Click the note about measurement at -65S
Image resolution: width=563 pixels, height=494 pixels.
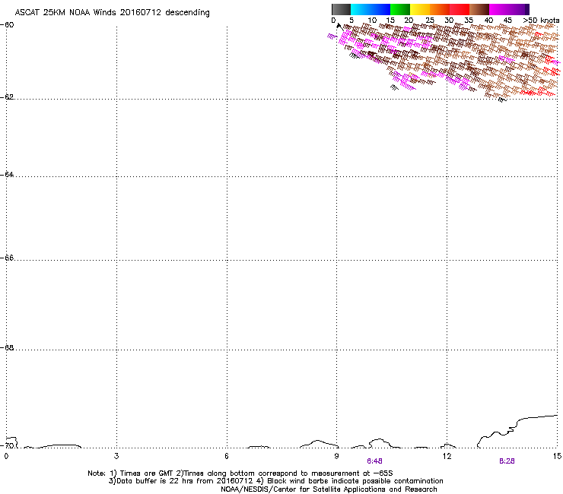[x=285, y=473]
